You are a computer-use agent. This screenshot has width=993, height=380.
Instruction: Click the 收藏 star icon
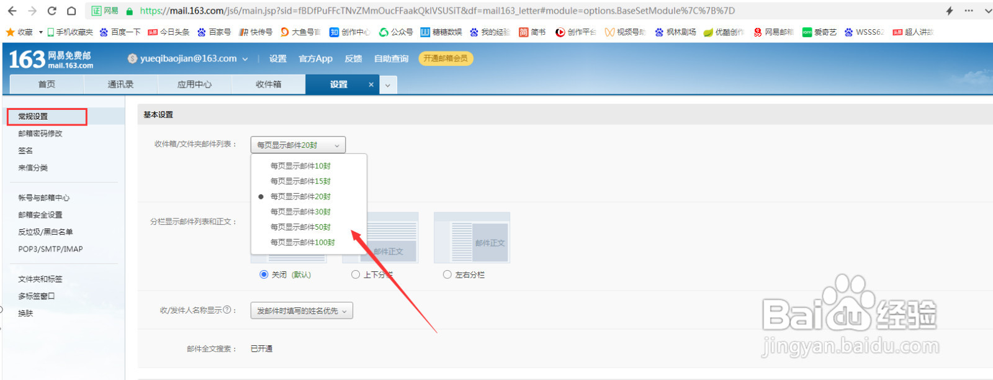point(10,32)
